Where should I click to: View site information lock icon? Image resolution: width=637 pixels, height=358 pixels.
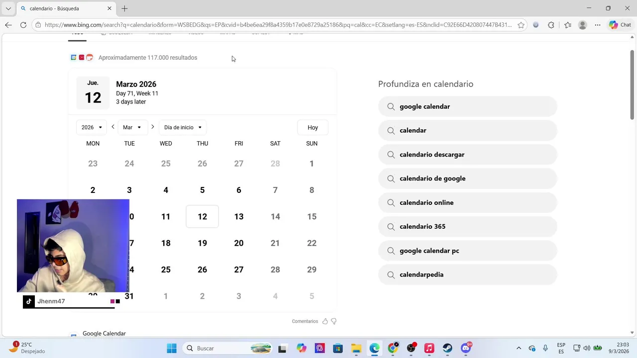click(38, 25)
